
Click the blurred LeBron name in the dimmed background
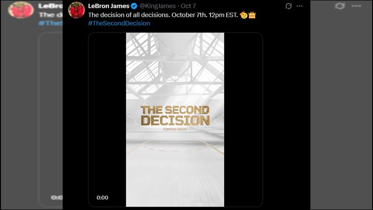coord(49,6)
